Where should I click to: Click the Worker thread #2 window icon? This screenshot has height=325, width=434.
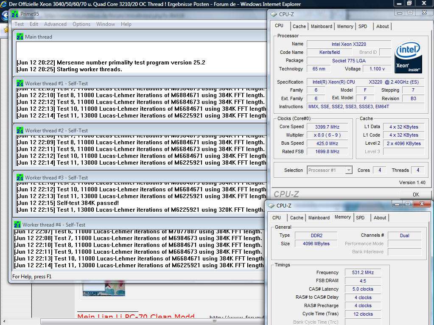[20, 130]
